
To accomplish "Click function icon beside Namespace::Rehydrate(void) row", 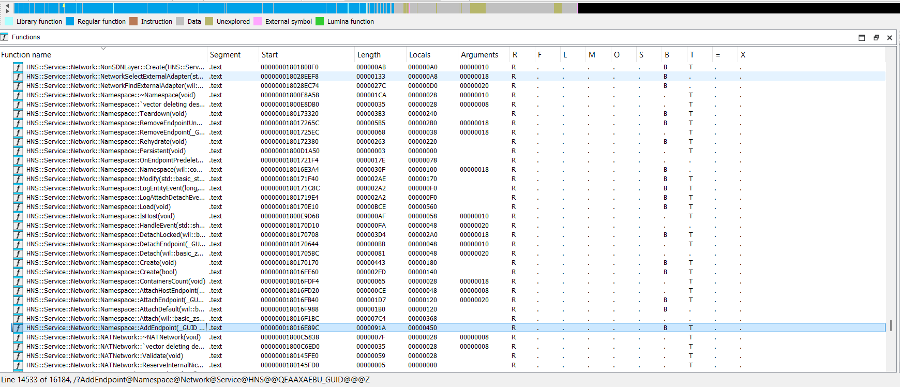I will [x=18, y=142].
